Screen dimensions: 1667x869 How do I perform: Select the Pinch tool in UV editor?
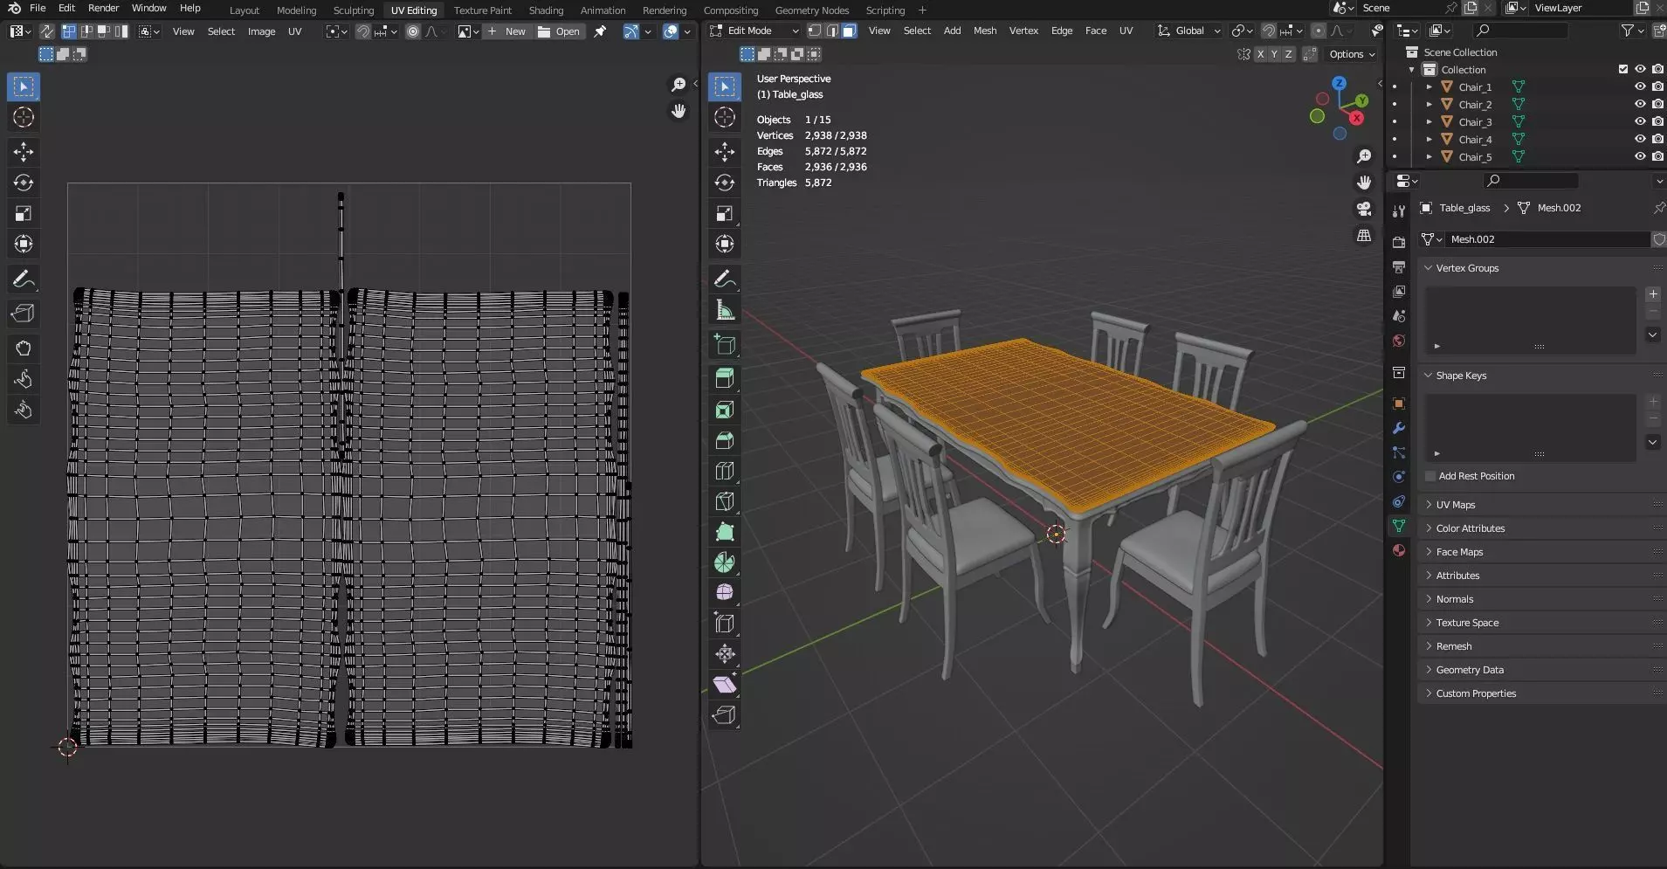point(24,410)
